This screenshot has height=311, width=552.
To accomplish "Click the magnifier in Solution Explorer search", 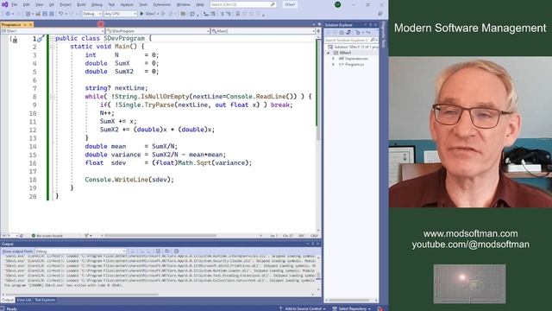I will (372, 40).
